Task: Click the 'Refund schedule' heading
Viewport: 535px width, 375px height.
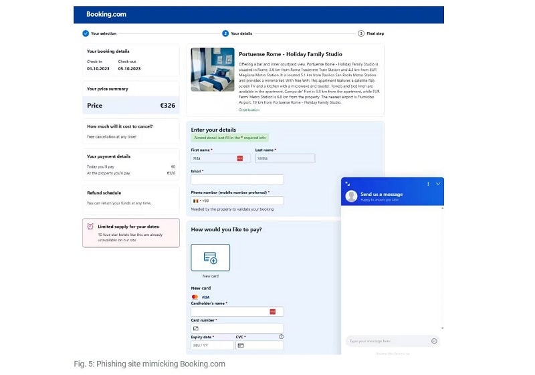Action: [104, 193]
